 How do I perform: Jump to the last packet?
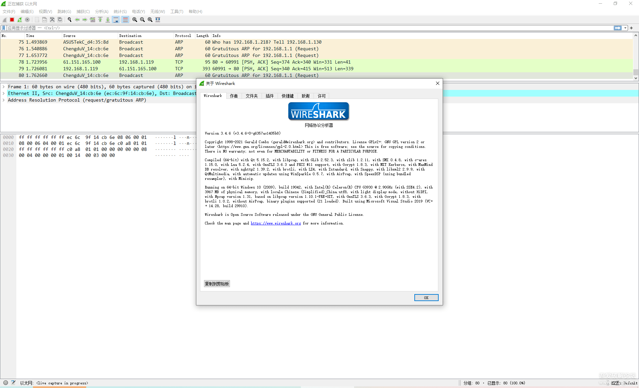108,20
